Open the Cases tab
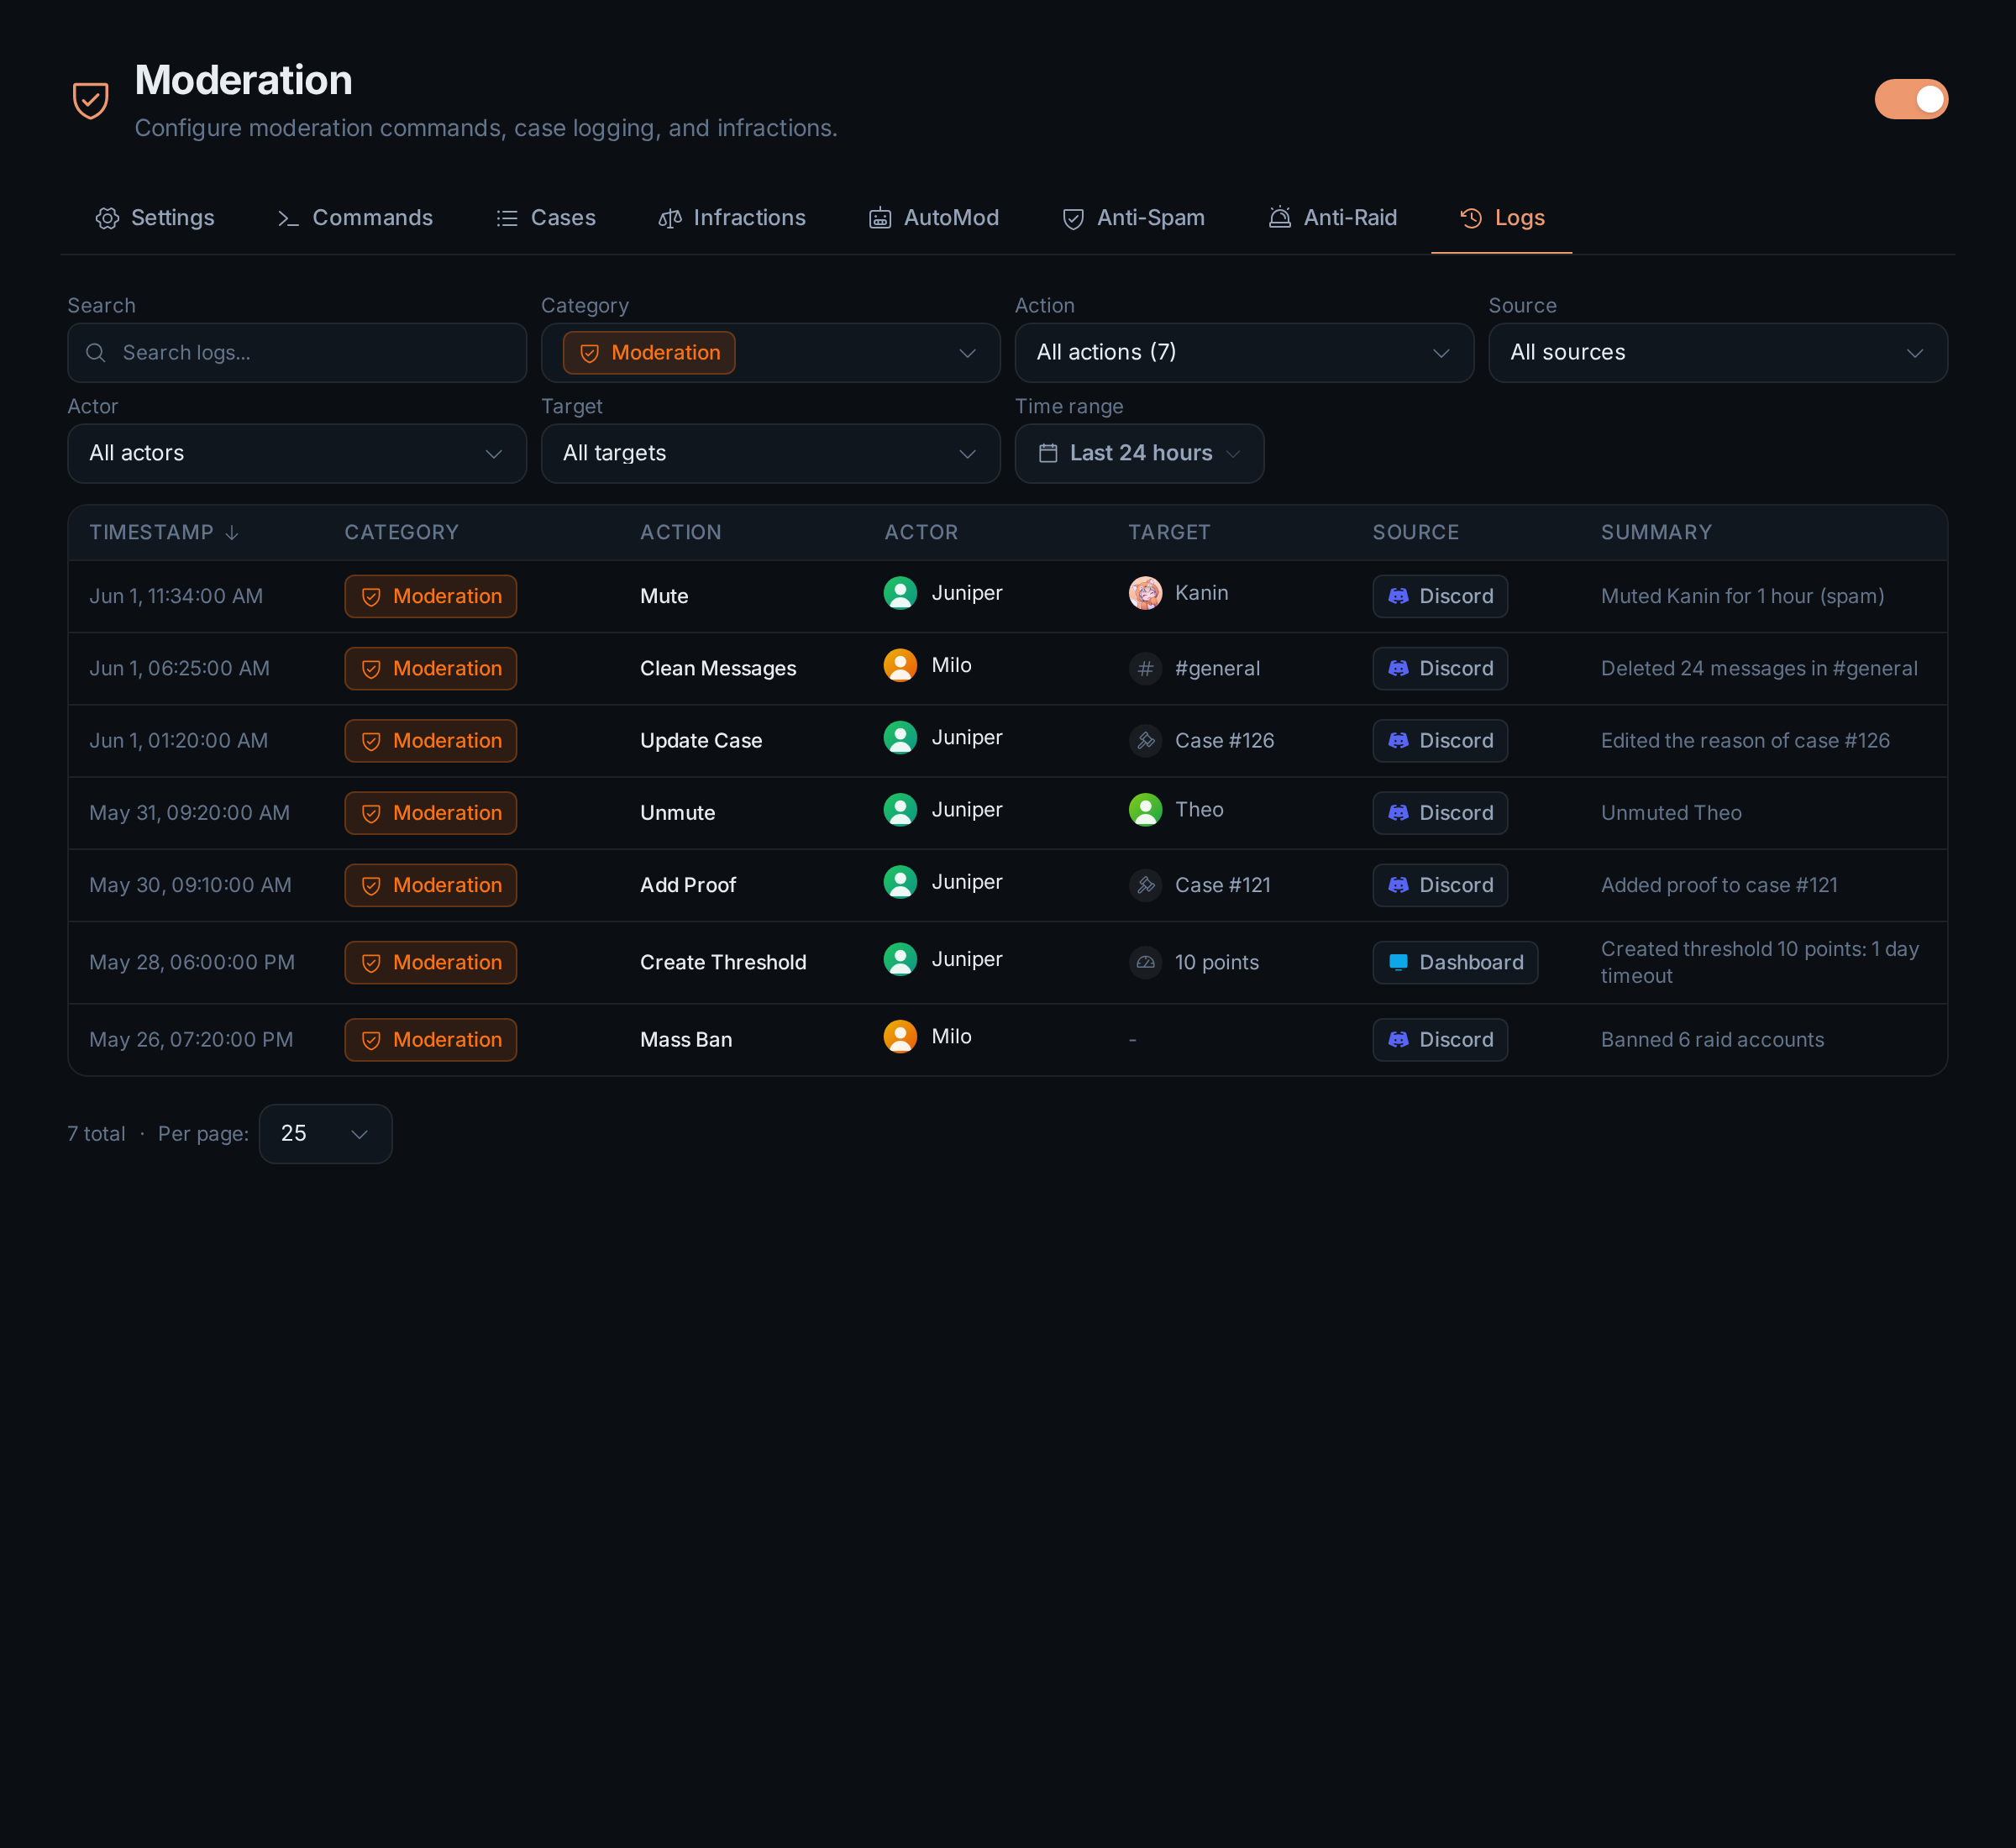Screen dimensions: 2016x1848 point(546,218)
